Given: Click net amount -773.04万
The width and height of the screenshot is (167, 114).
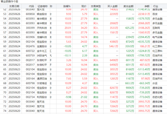Looking at the screenshot, I should [144, 97].
